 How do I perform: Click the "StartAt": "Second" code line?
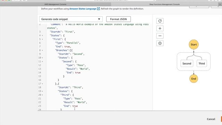[71, 54]
